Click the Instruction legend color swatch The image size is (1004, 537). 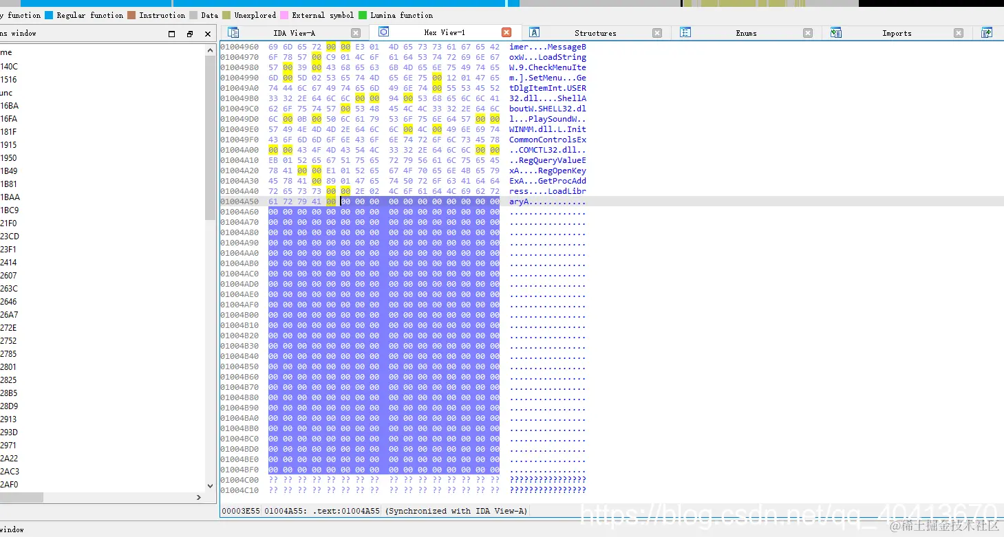pyautogui.click(x=131, y=15)
